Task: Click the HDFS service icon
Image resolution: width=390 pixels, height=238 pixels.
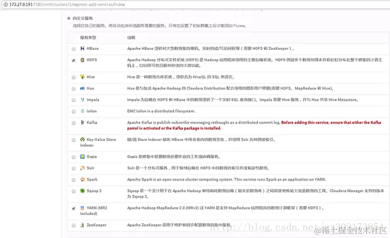Action: tap(83, 60)
